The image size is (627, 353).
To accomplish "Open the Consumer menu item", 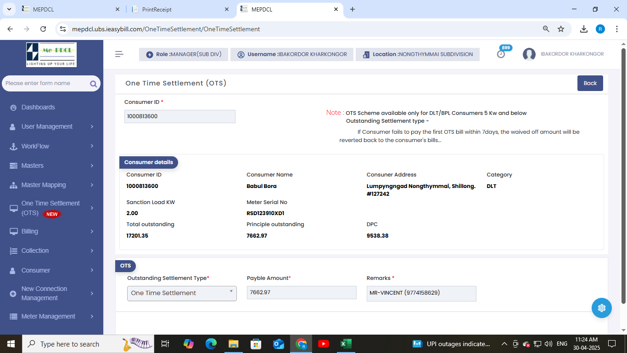I will tap(36, 270).
